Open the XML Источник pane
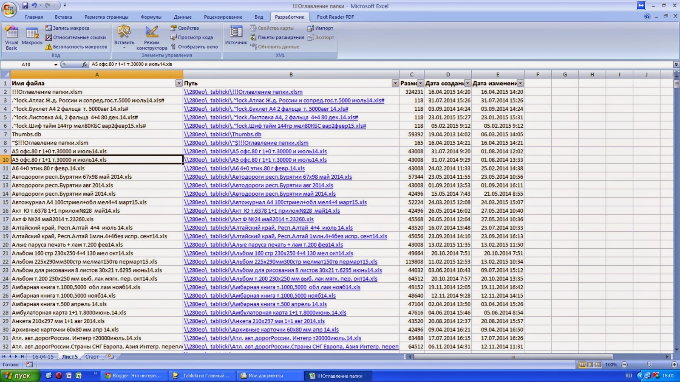680x382 pixels. point(236,36)
